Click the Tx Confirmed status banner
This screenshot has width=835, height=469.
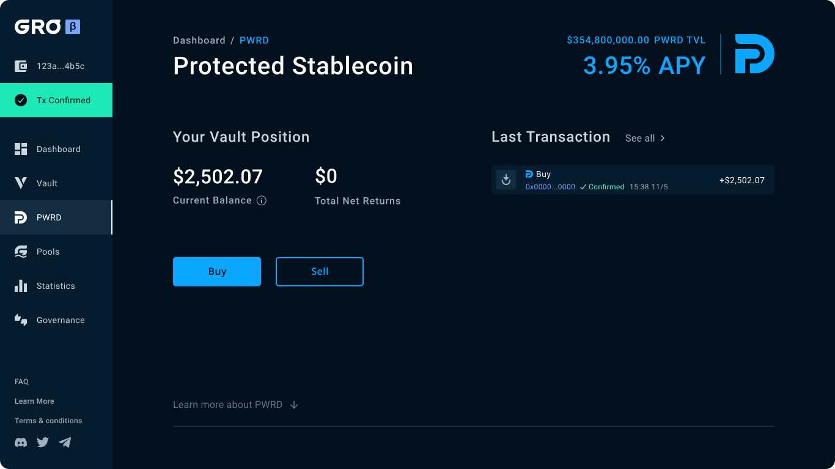(56, 100)
